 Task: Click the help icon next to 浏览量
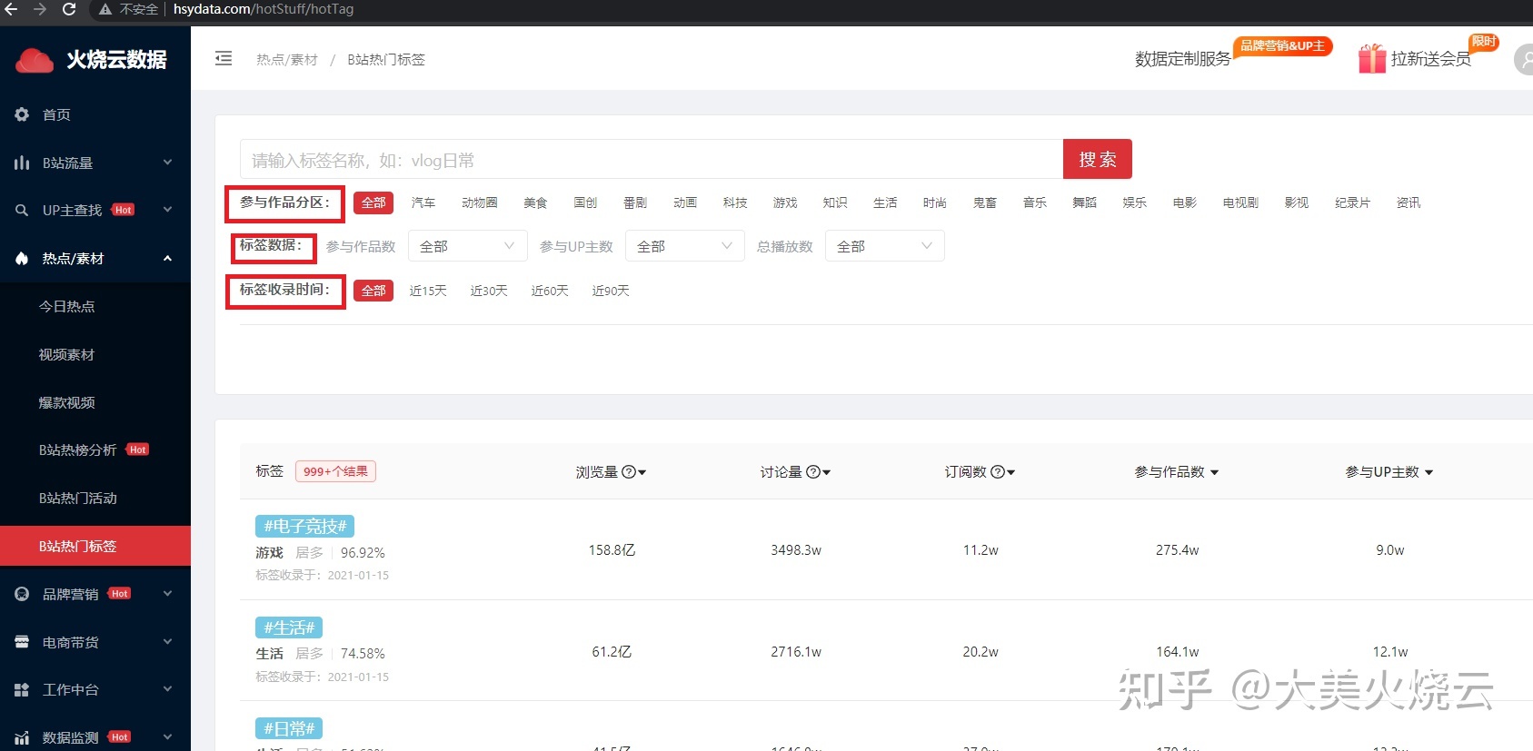(x=629, y=472)
